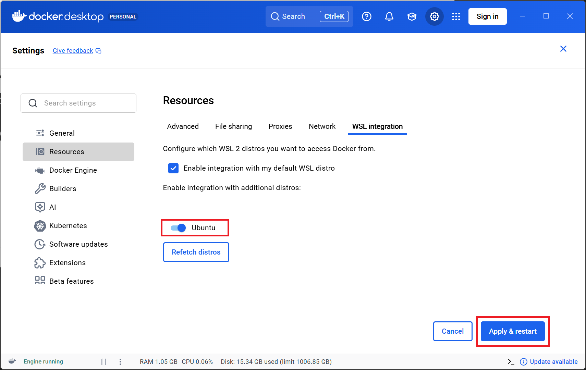Open the notifications bell
586x370 pixels.
(x=389, y=16)
